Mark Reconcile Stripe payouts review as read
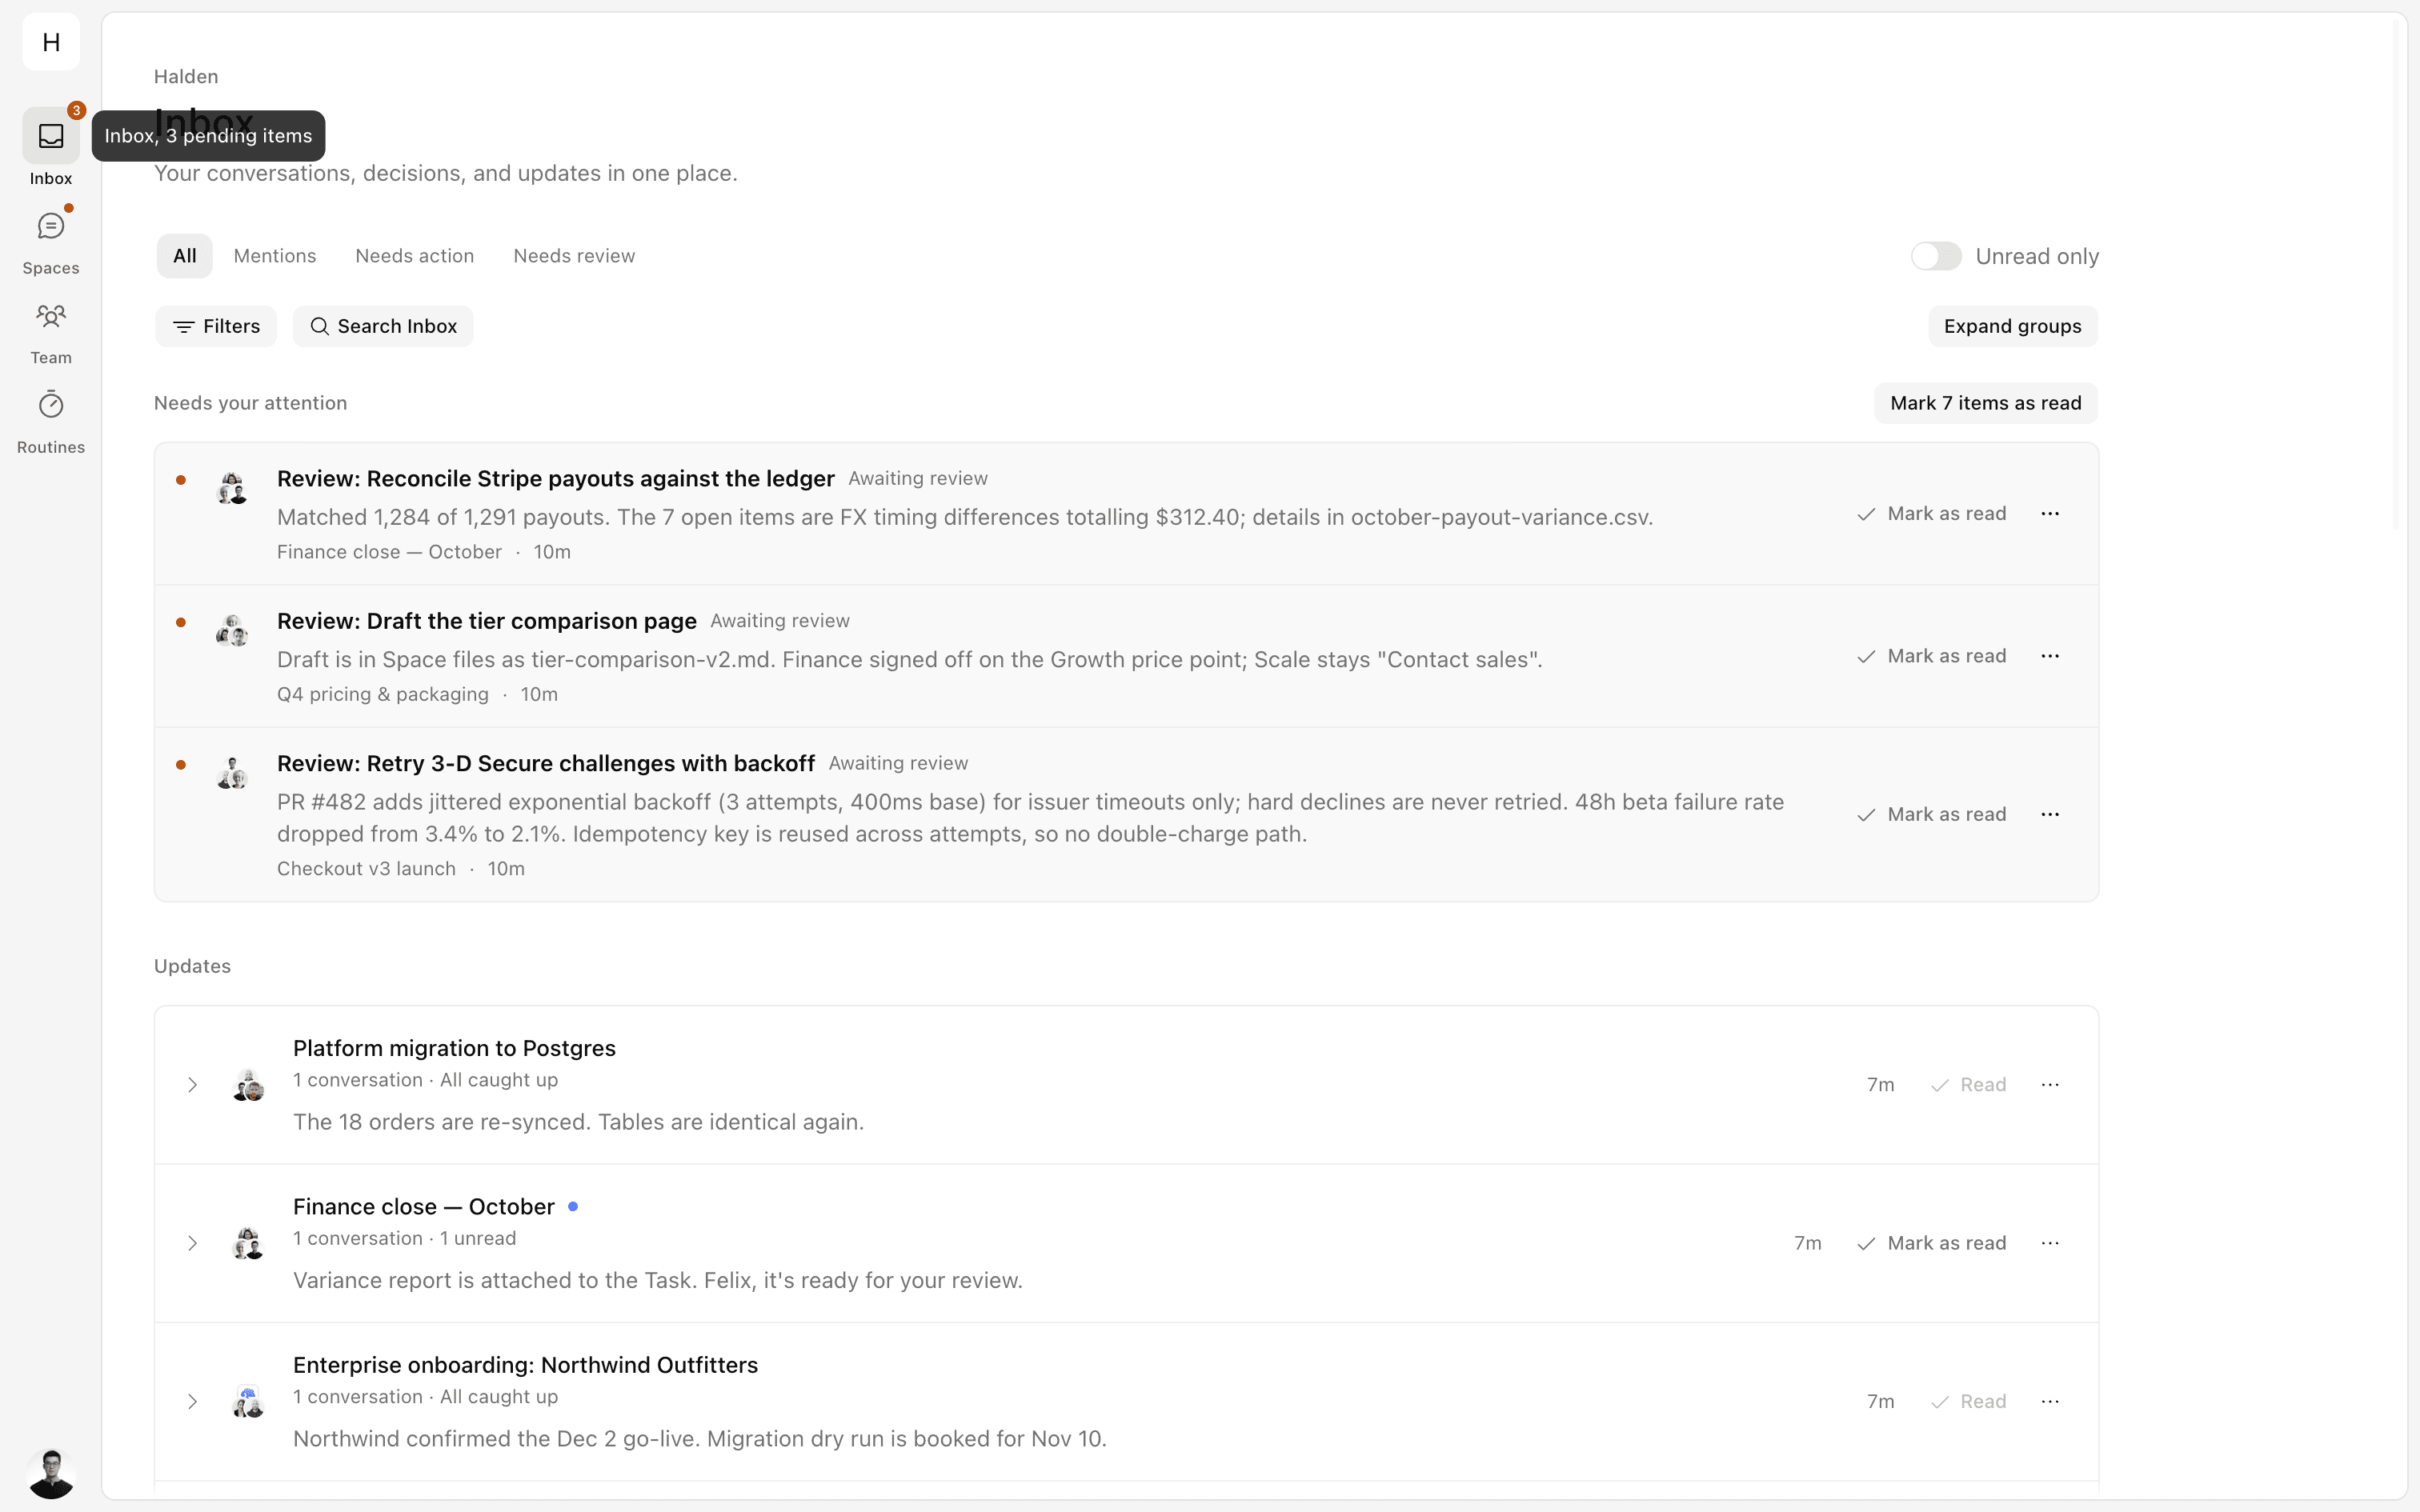The height and width of the screenshot is (1512, 2420). tap(1931, 514)
